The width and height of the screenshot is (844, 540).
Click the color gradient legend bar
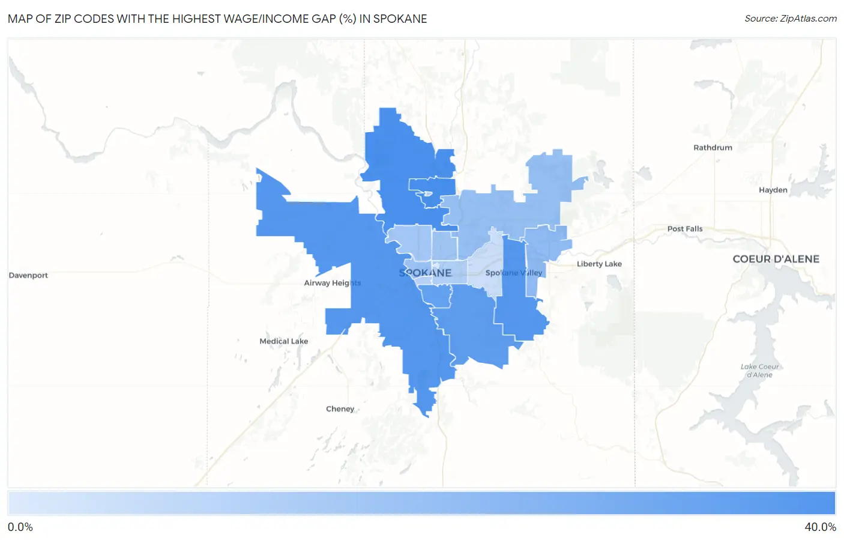(421, 503)
